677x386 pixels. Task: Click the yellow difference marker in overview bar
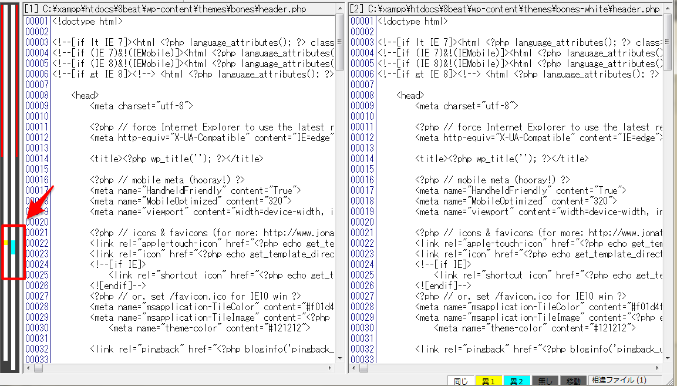pyautogui.click(x=5, y=242)
